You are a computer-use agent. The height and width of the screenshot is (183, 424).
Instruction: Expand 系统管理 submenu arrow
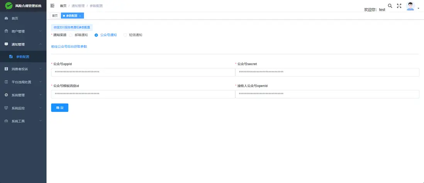pyautogui.click(x=40, y=95)
